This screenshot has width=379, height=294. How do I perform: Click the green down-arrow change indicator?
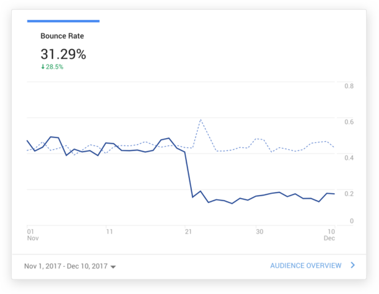point(43,67)
